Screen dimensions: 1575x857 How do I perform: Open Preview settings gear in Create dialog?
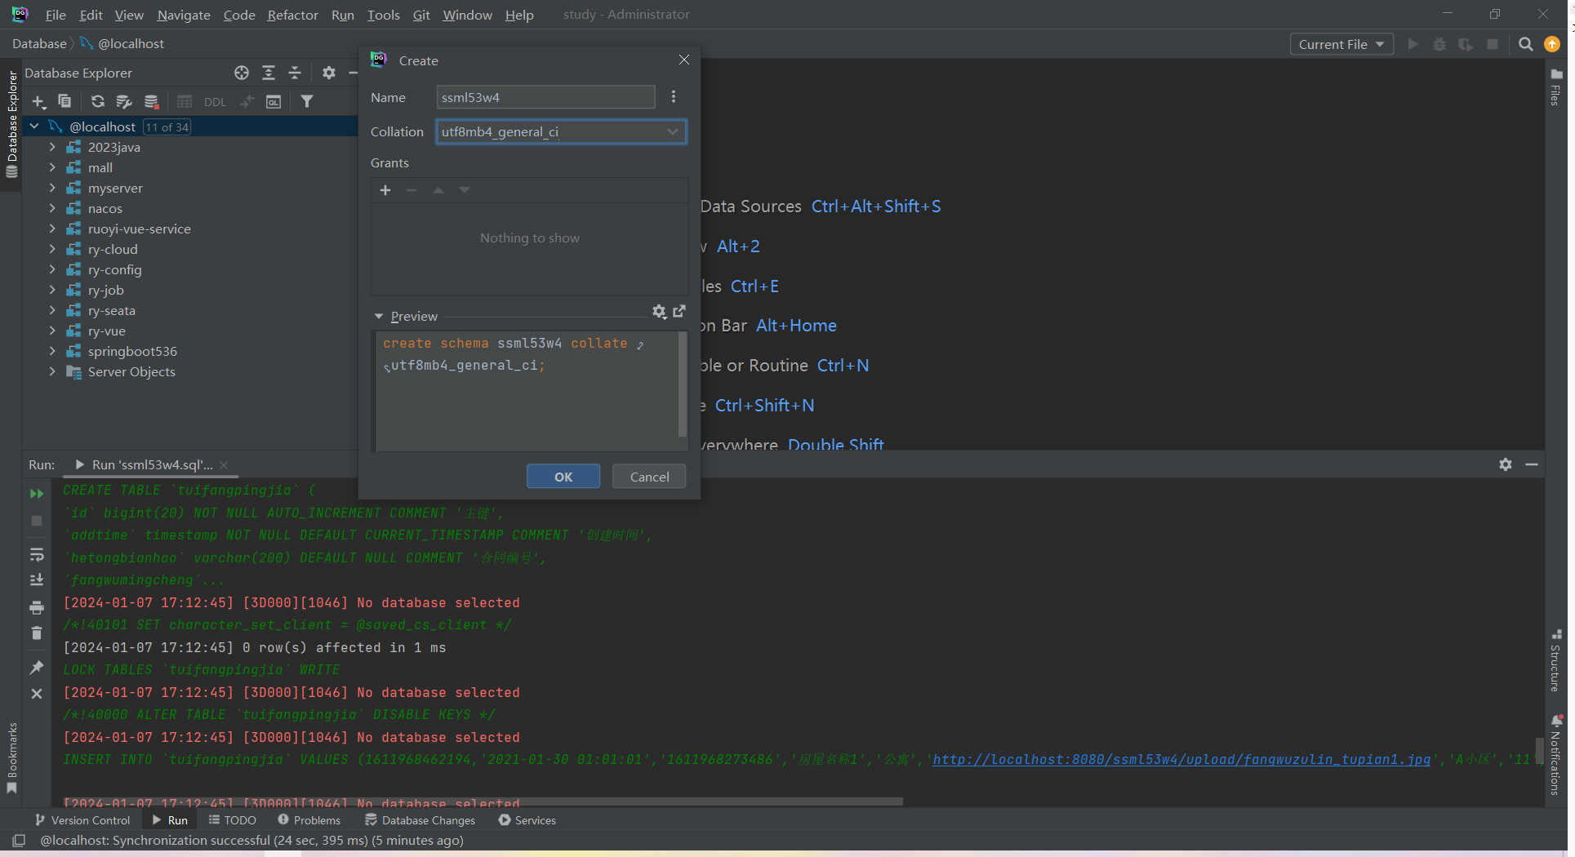click(659, 312)
